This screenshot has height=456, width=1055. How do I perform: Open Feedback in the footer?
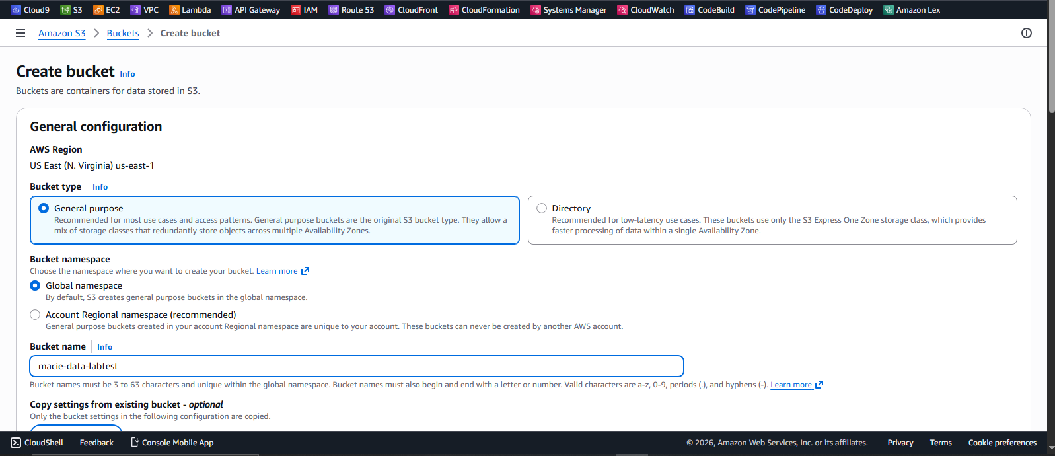96,443
